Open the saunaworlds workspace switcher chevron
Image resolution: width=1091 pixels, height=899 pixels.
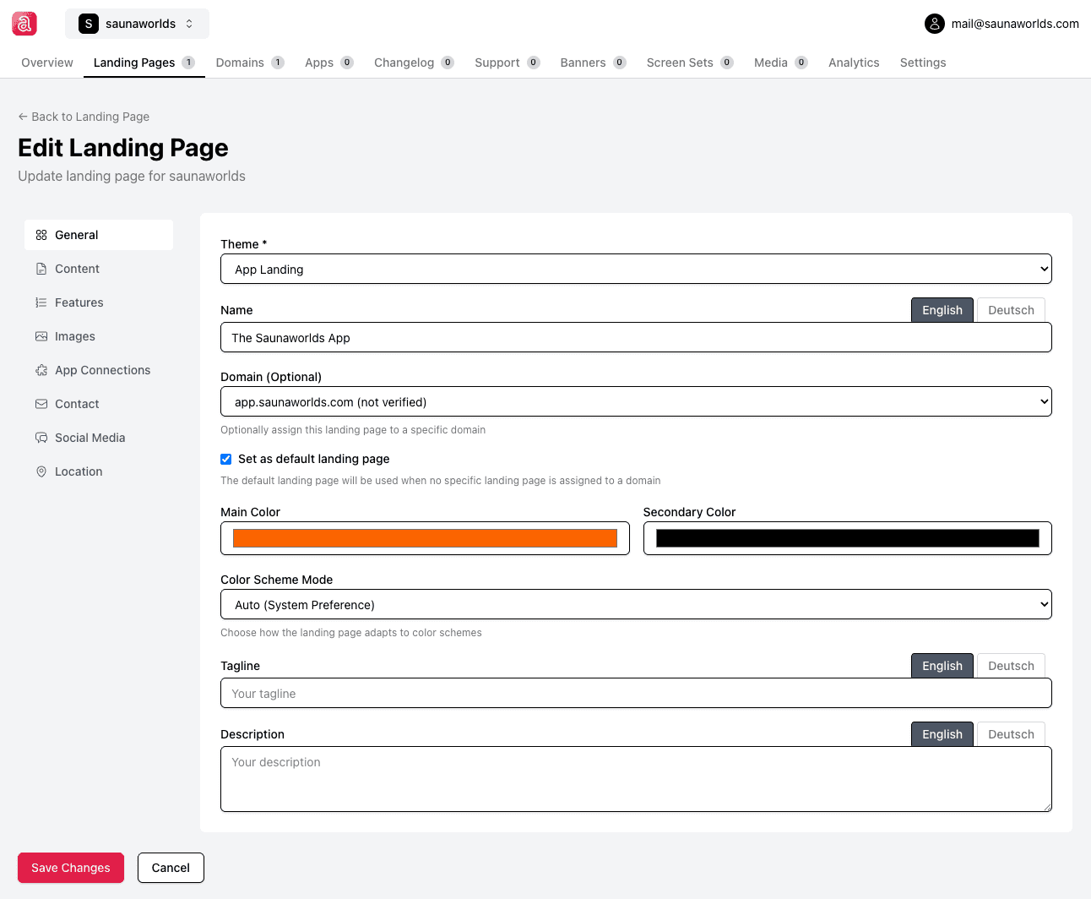point(189,24)
